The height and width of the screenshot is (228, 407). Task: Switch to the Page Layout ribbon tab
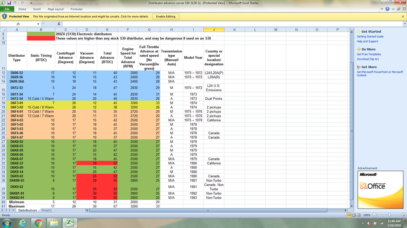(55, 9)
